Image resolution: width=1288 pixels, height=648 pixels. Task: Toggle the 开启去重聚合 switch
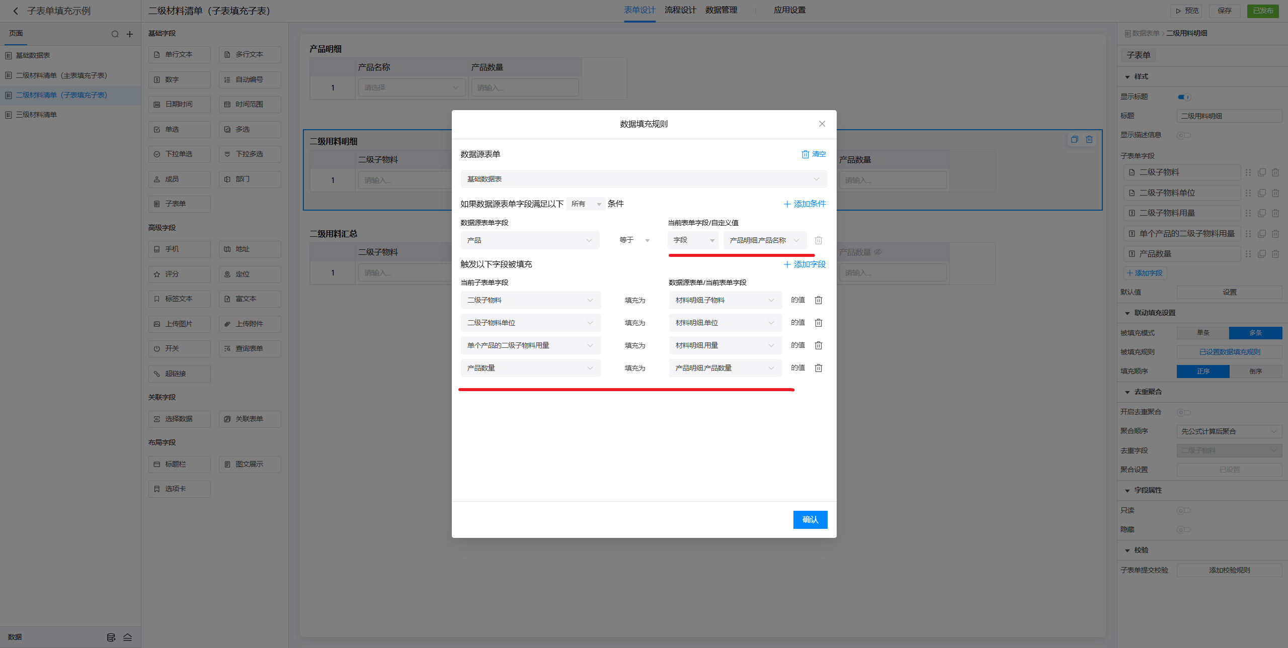1183,412
